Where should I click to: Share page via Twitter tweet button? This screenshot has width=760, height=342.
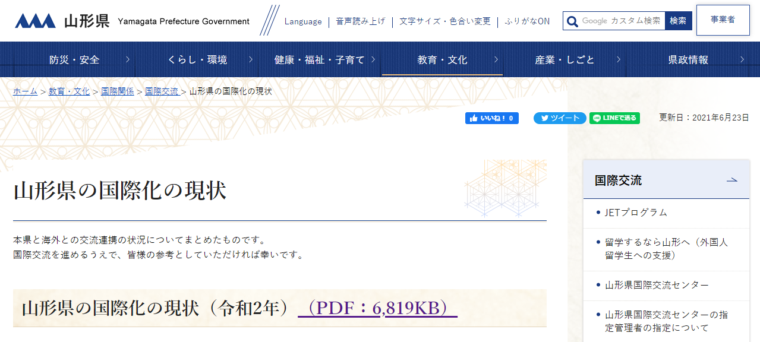(x=559, y=118)
